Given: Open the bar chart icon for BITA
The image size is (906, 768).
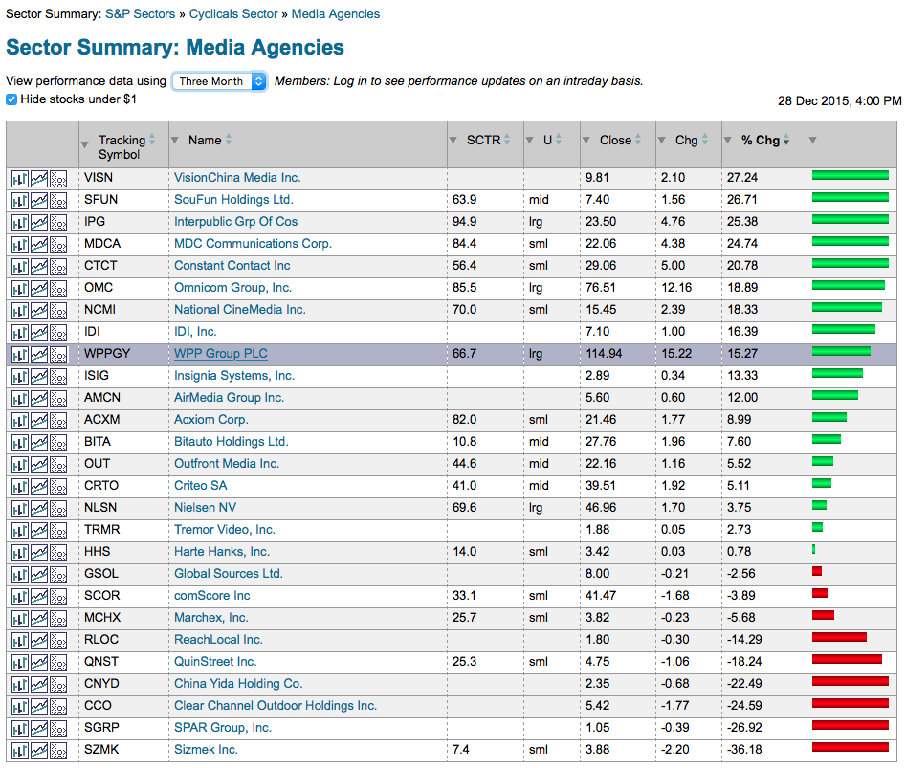Looking at the screenshot, I should [20, 443].
